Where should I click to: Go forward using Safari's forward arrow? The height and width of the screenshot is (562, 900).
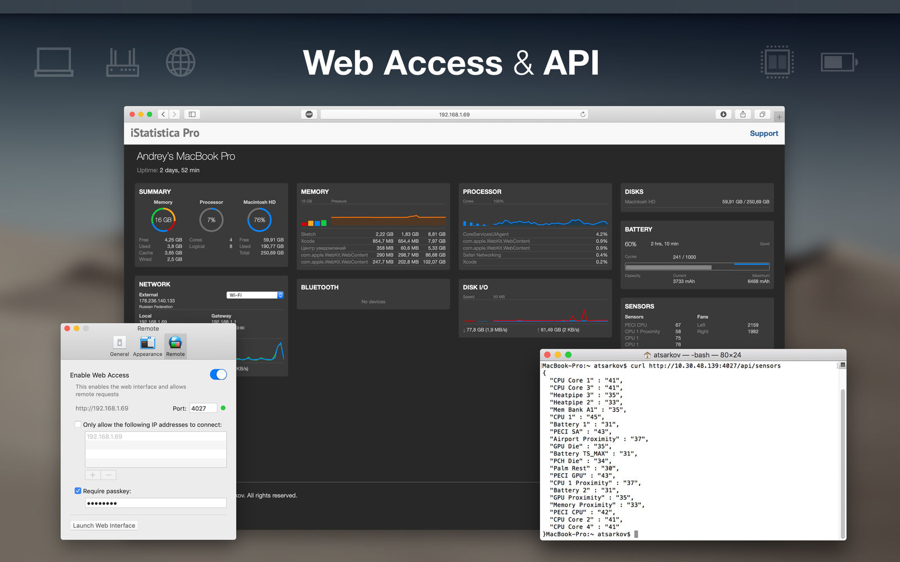click(x=174, y=114)
